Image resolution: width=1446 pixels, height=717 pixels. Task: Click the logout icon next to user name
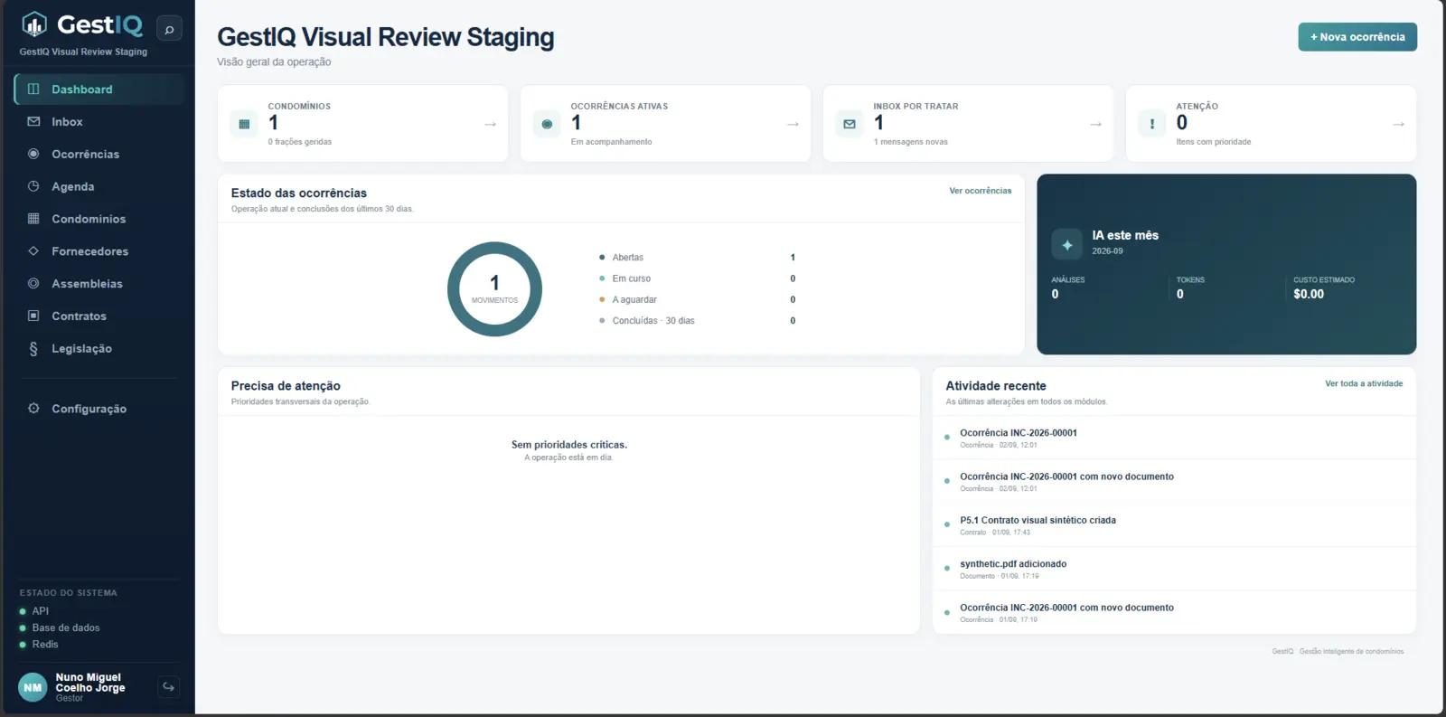168,687
